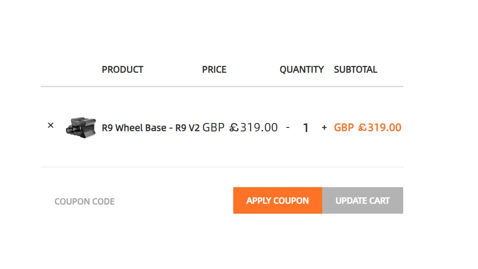This screenshot has width=478, height=269.
Task: Click the Update Cart button
Action: tap(362, 200)
